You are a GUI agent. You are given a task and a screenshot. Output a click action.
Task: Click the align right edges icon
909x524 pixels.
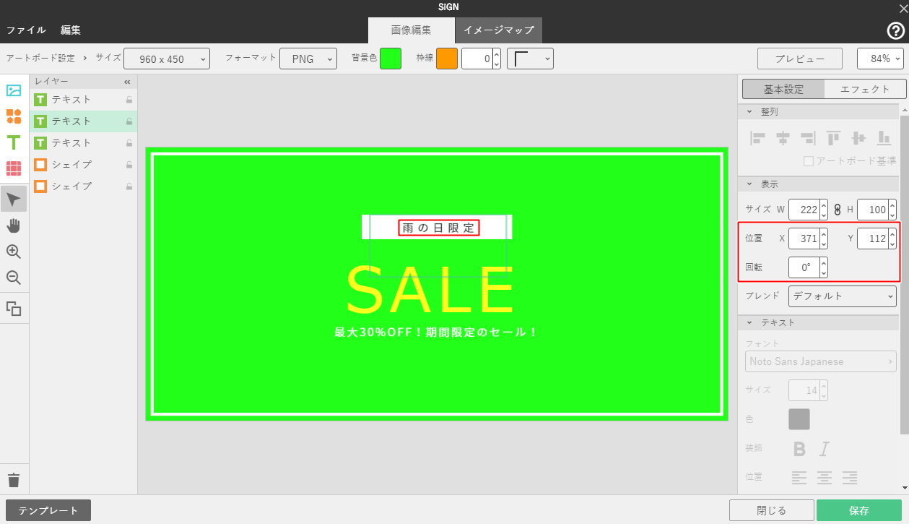pyautogui.click(x=808, y=138)
